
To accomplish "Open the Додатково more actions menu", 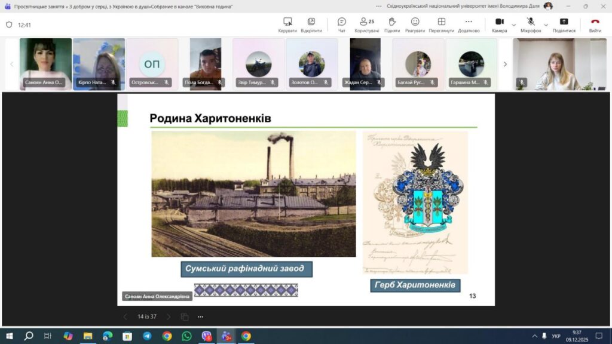I will click(469, 24).
